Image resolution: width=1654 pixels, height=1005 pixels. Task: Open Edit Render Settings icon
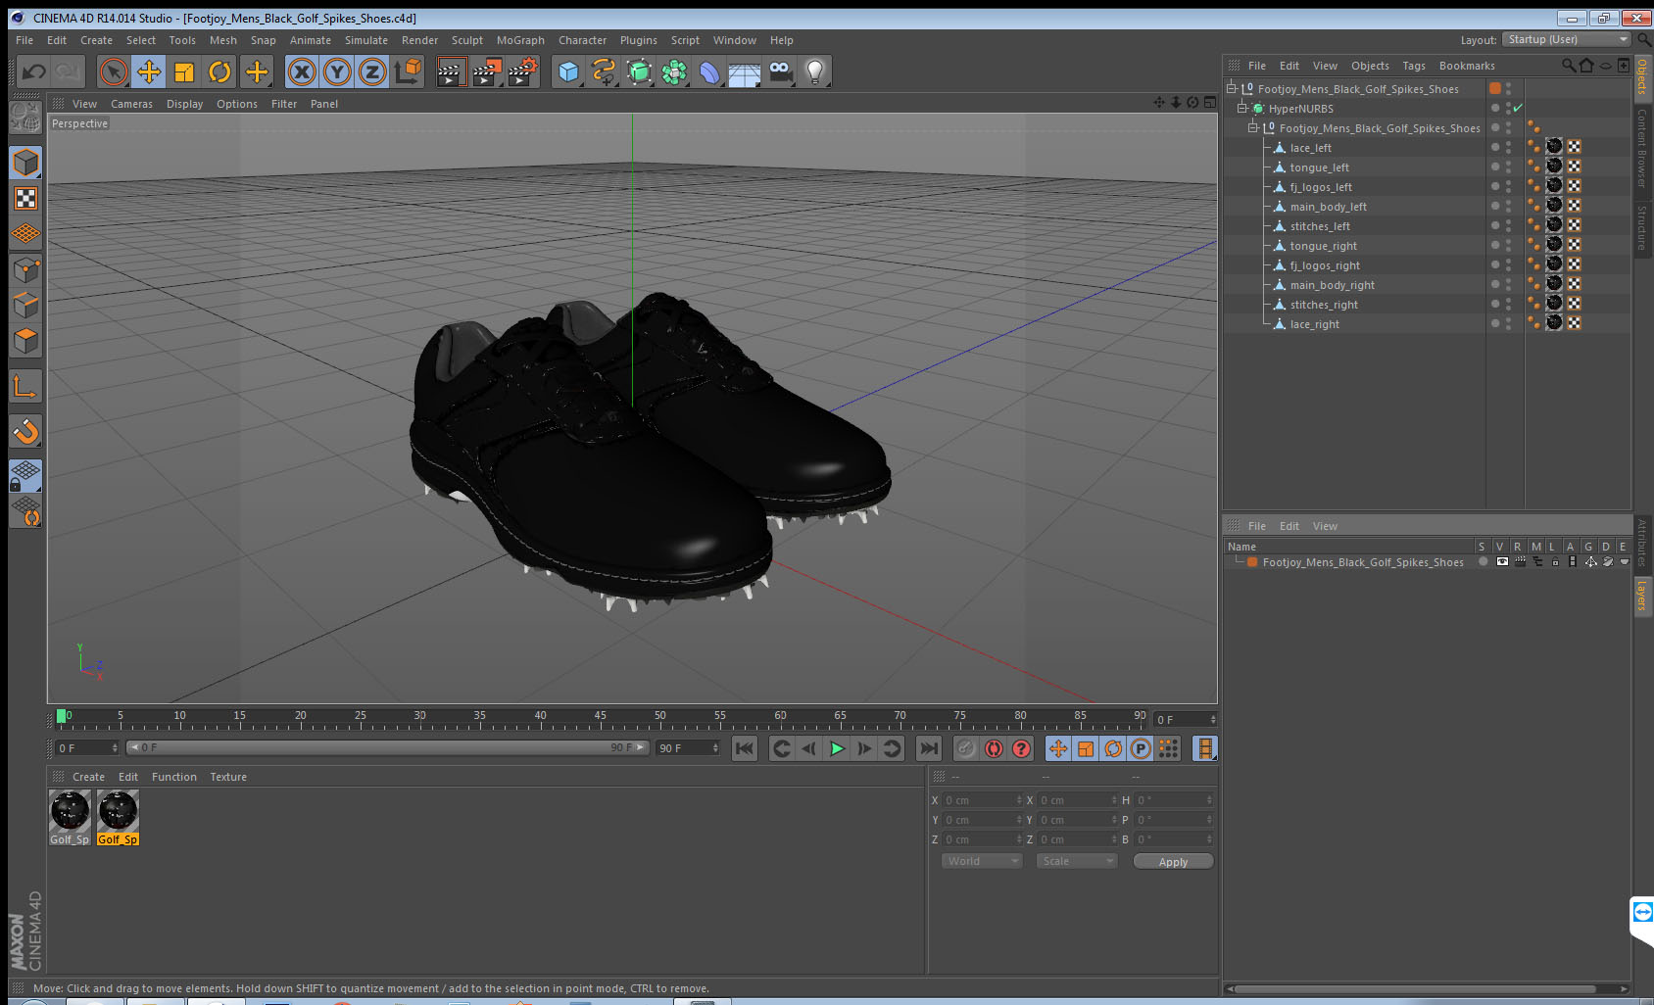click(523, 72)
